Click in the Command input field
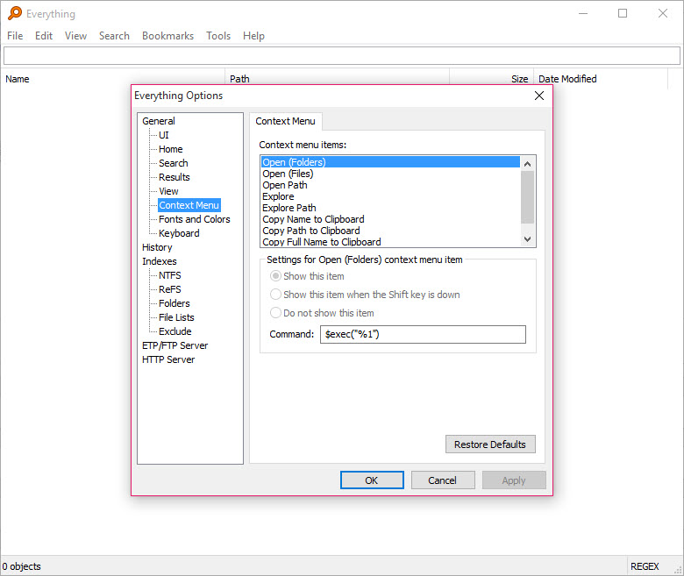684x576 pixels. [423, 334]
